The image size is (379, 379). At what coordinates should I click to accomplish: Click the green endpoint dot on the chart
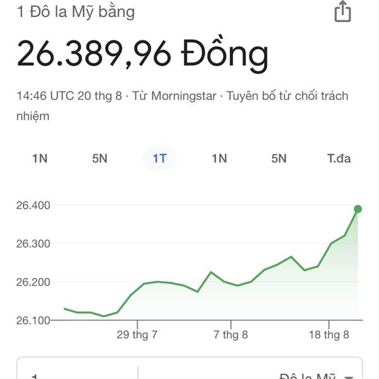(x=358, y=209)
